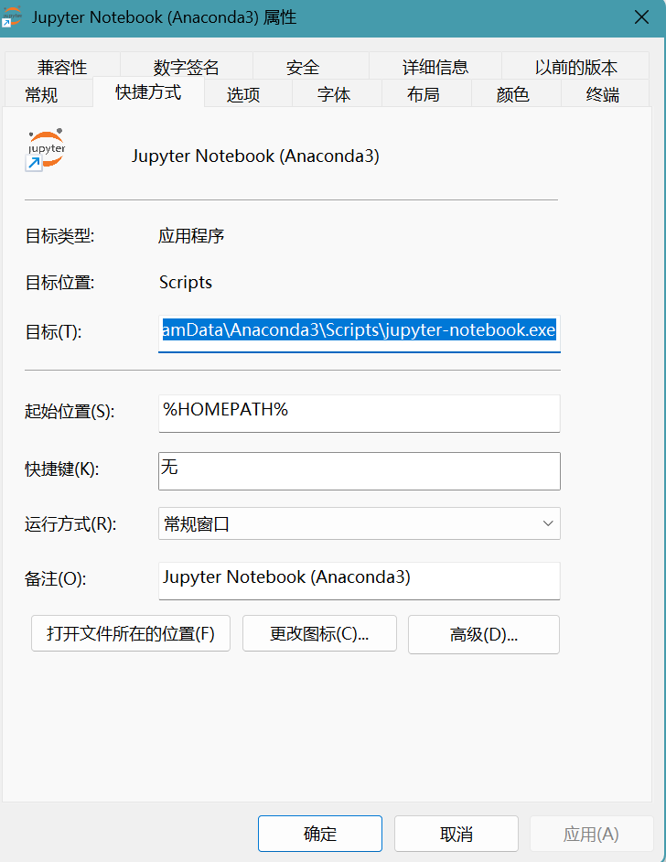Screen dimensions: 666x862
Task: Open the 高级(D)... settings
Action: [484, 634]
